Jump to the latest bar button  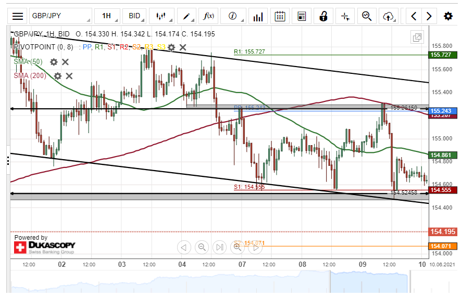pos(220,248)
